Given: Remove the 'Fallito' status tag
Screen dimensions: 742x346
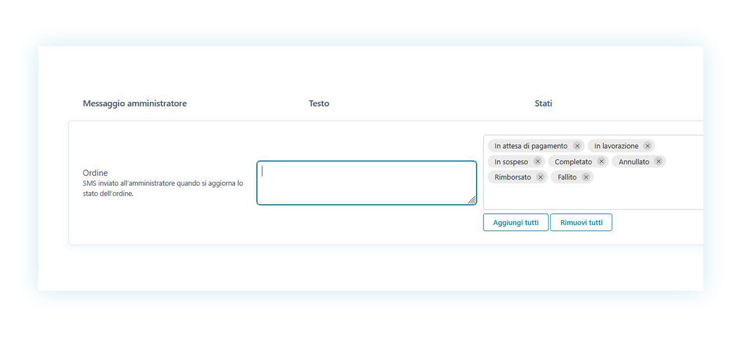Looking at the screenshot, I should coord(586,177).
